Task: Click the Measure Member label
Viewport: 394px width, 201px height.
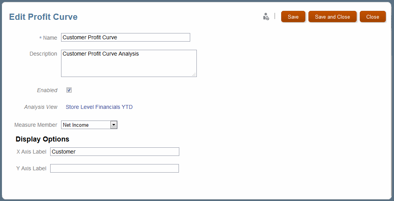Action: click(x=36, y=125)
